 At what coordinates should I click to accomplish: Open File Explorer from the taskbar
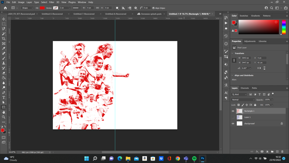(128, 158)
